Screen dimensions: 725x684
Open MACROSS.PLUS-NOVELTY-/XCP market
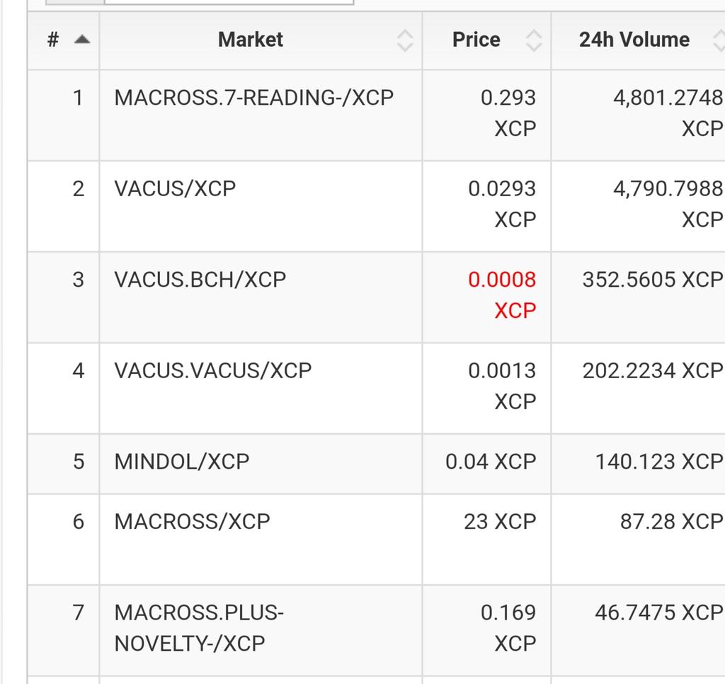(x=199, y=628)
